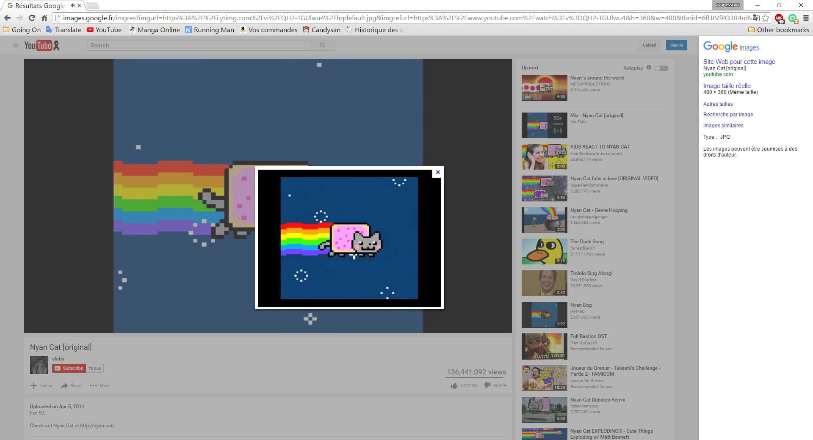Close the Nyan Cat image popup
Screen dimensions: 813x440
point(438,172)
